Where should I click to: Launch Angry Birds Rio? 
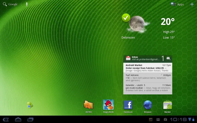[x=108, y=105]
